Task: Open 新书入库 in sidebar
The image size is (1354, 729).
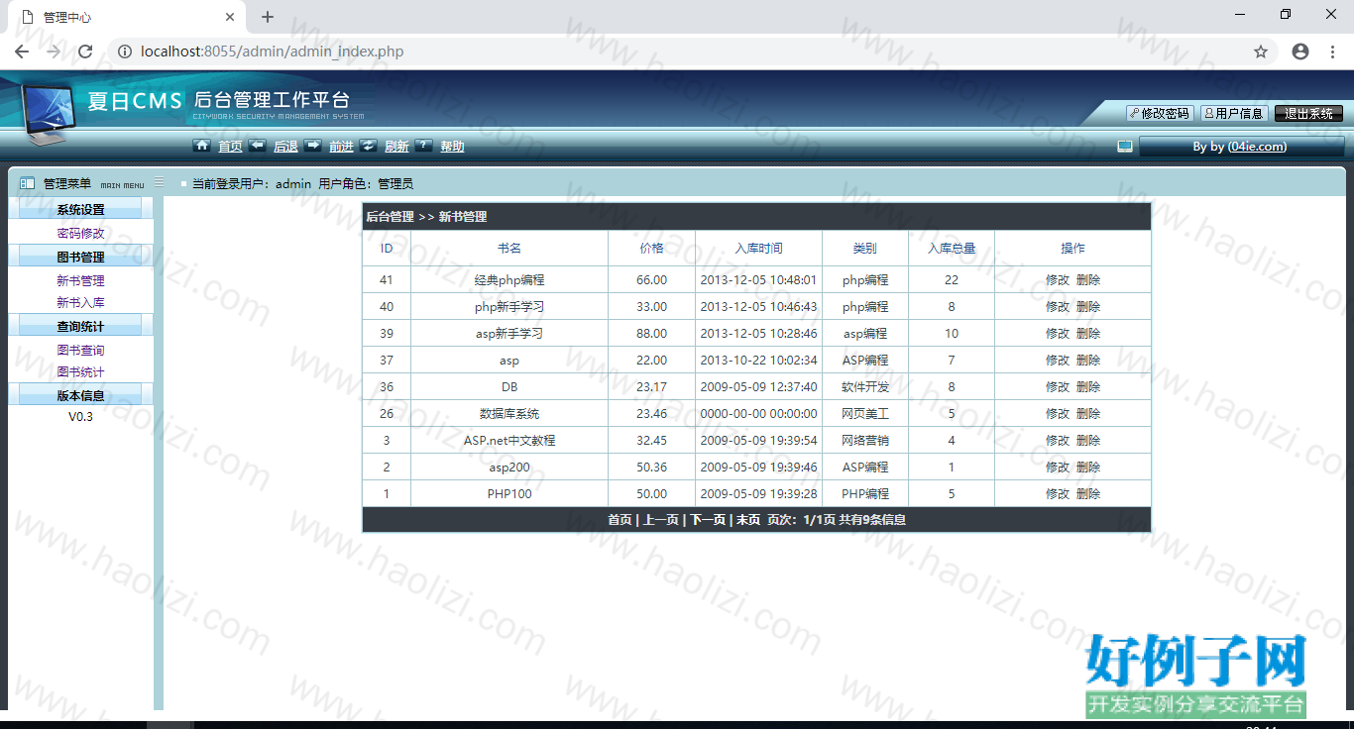Action: pos(80,303)
